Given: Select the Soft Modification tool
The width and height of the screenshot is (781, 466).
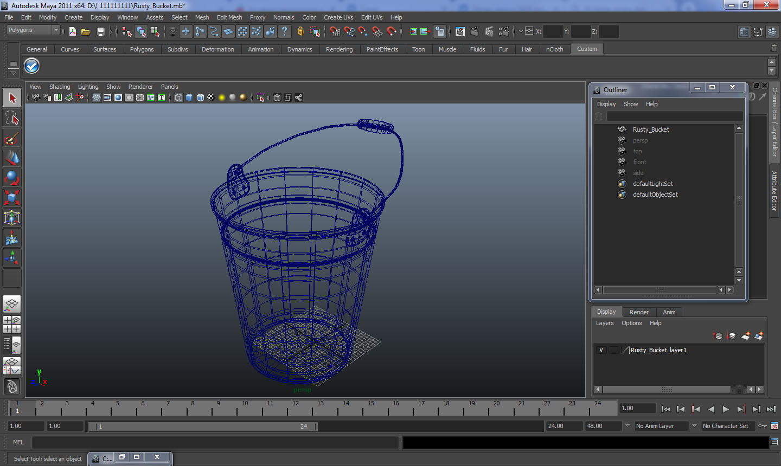Looking at the screenshot, I should [x=12, y=238].
